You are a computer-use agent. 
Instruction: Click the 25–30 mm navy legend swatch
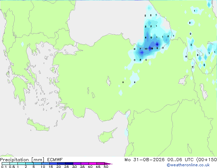[69, 164]
